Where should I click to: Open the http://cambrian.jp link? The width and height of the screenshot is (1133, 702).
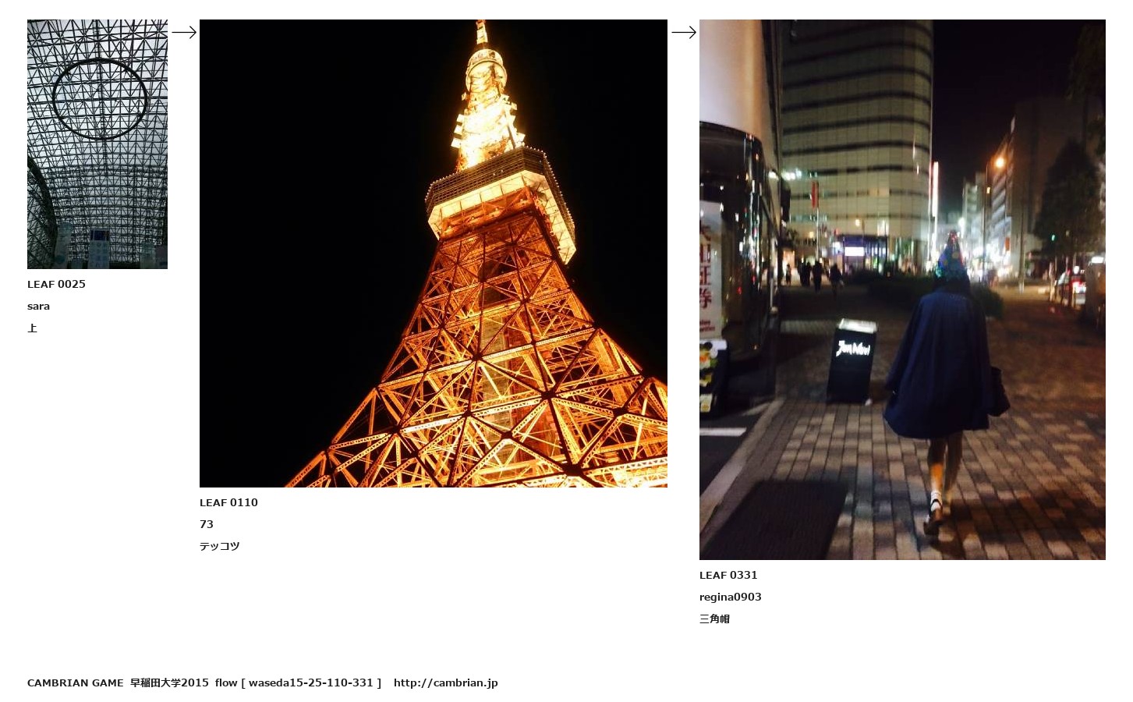pos(445,682)
